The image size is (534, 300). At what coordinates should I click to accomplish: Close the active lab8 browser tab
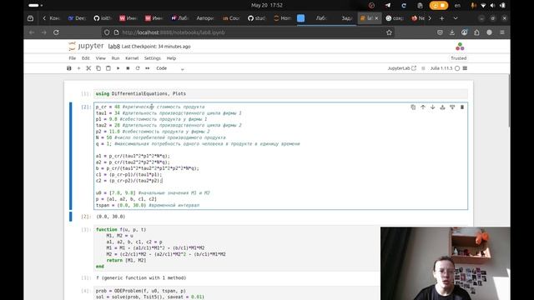[376, 18]
